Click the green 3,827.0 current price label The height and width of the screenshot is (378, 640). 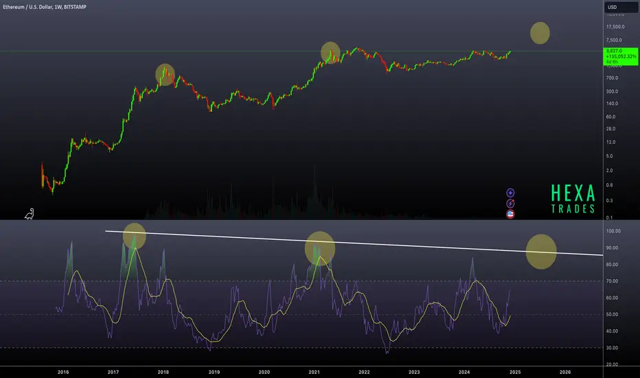click(620, 56)
